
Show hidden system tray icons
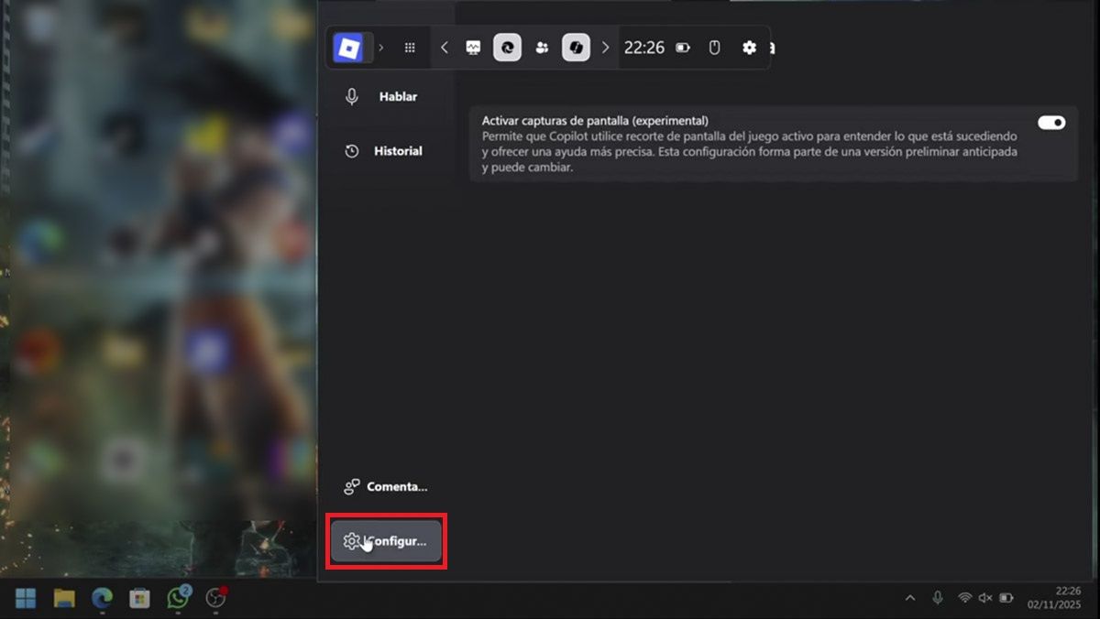909,598
